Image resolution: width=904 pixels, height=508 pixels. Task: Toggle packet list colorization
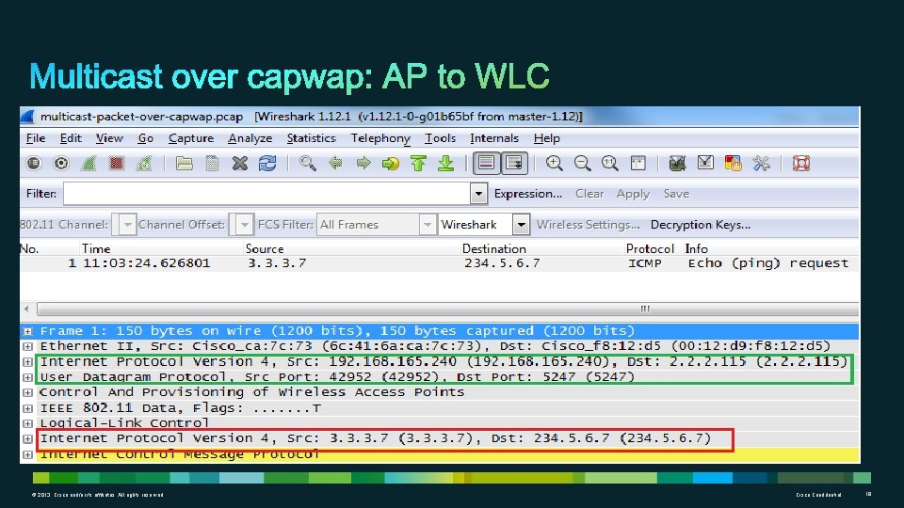coord(486,164)
